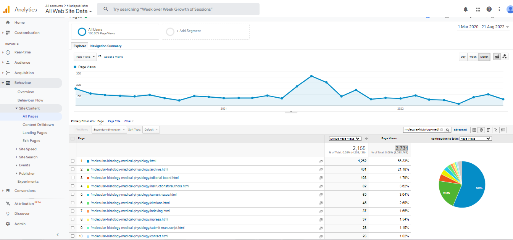Open the Google apps grid icon
The image size is (513, 240).
478,9
